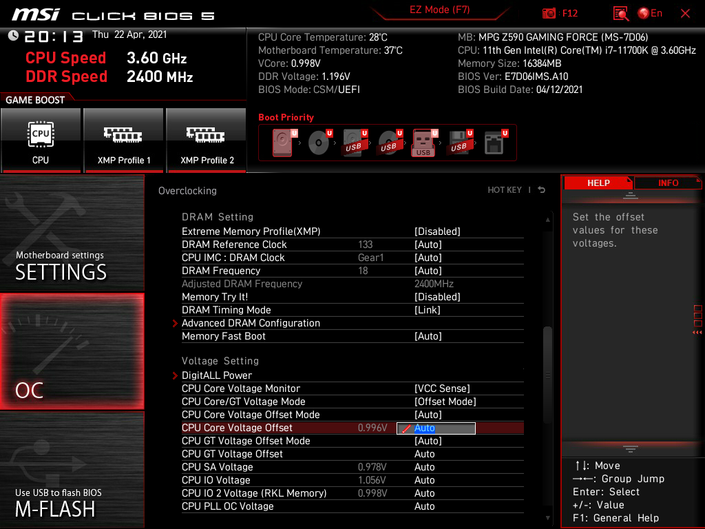Switch to the INFO tab
705x529 pixels.
(668, 183)
